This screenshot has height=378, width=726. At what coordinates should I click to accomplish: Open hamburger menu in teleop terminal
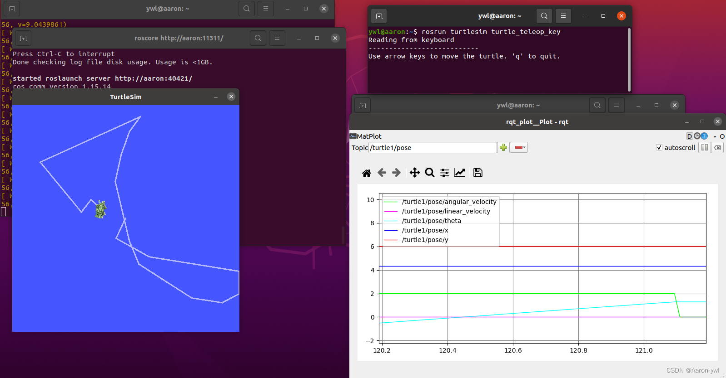click(563, 16)
